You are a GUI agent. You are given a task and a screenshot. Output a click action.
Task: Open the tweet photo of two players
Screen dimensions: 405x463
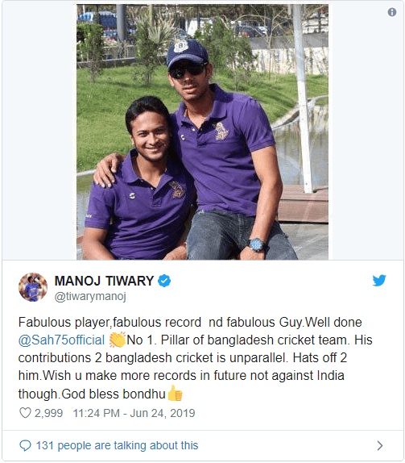pos(203,132)
